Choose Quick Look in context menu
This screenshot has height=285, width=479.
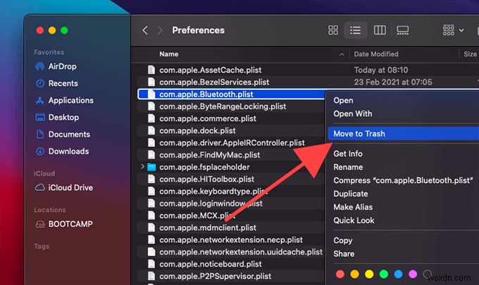coord(354,220)
